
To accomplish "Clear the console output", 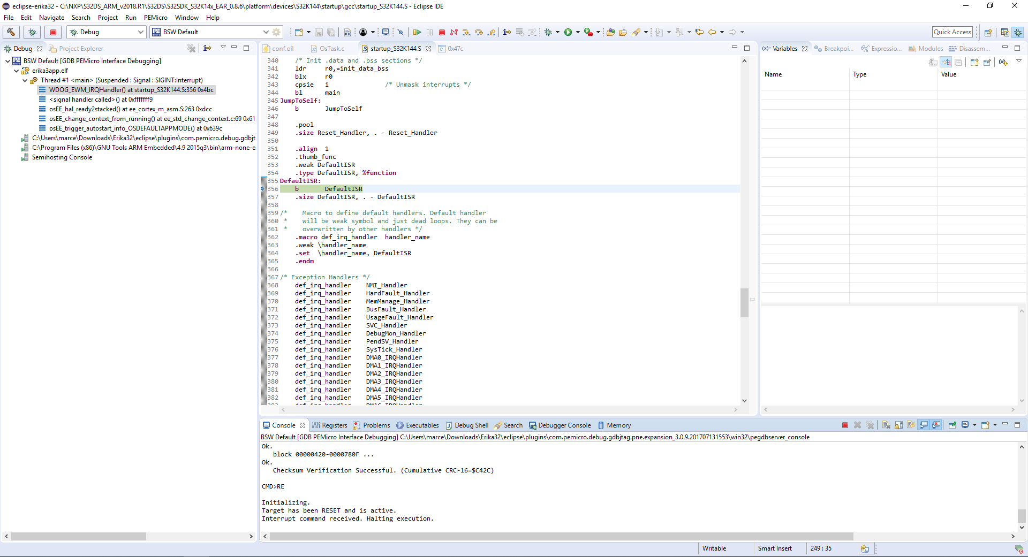I will coord(886,425).
